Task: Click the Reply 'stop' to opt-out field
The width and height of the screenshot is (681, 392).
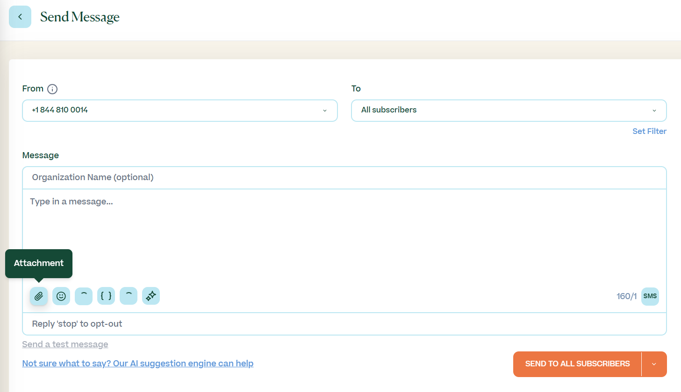Action: [344, 324]
